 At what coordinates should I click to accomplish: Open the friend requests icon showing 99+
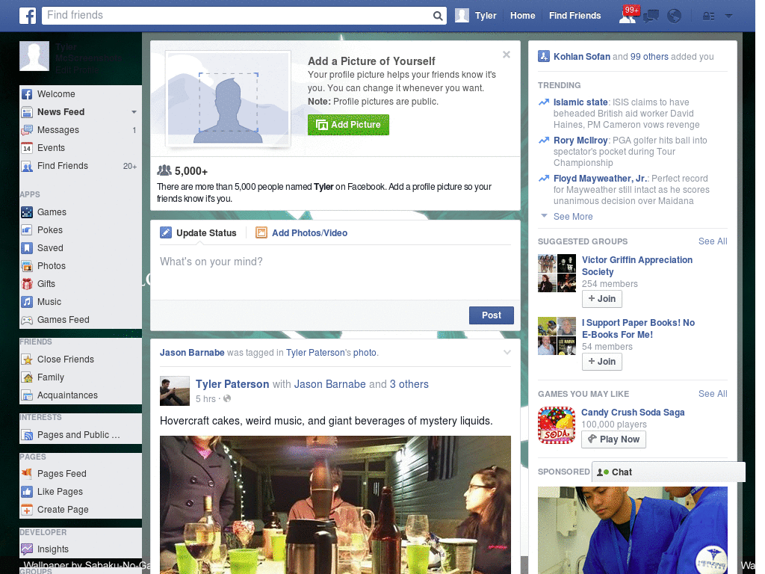[x=626, y=15]
